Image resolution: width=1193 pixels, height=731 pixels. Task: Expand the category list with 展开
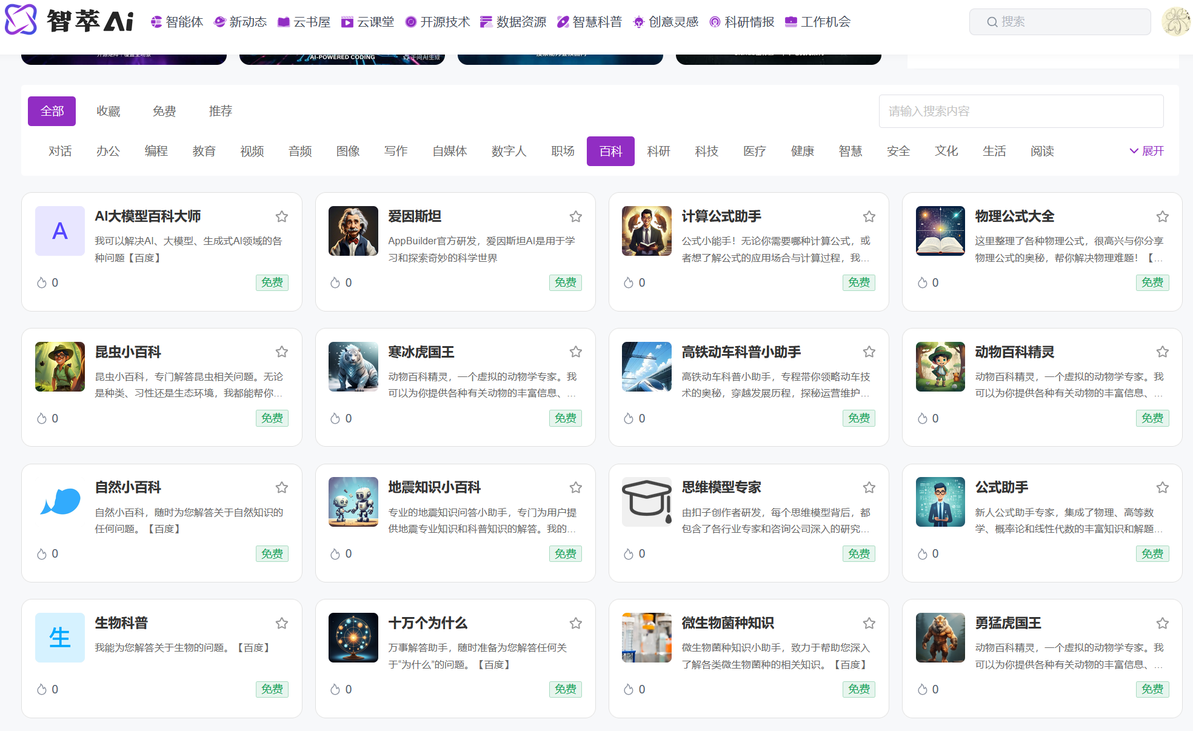1146,151
